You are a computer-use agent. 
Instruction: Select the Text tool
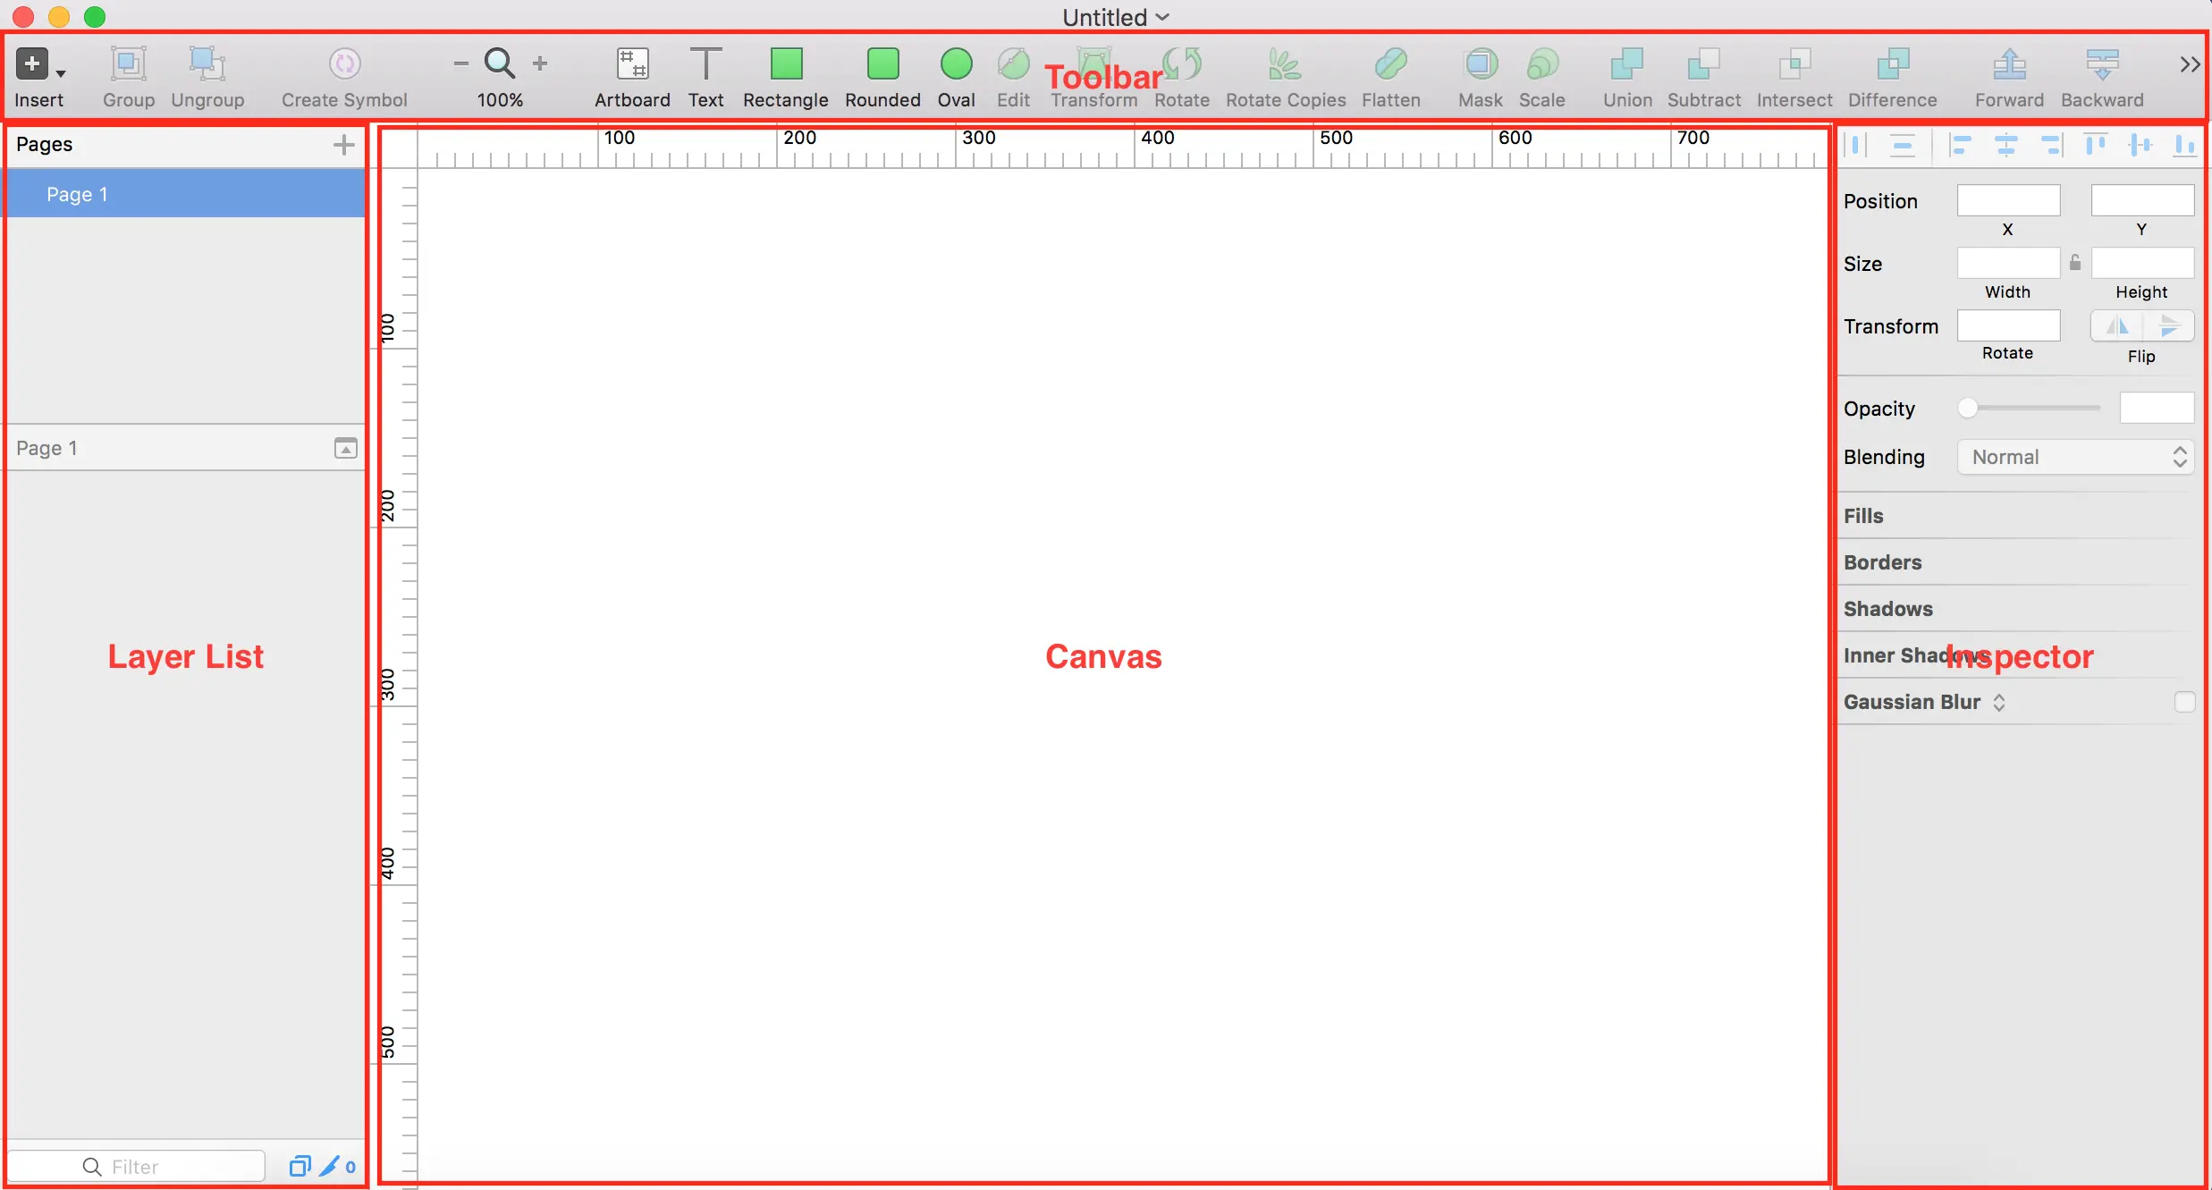pos(705,65)
